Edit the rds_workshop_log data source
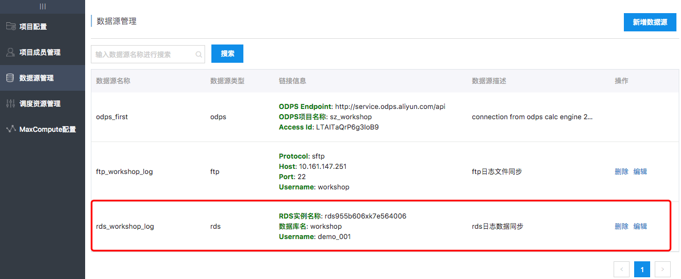This screenshot has height=279, width=681. [640, 226]
